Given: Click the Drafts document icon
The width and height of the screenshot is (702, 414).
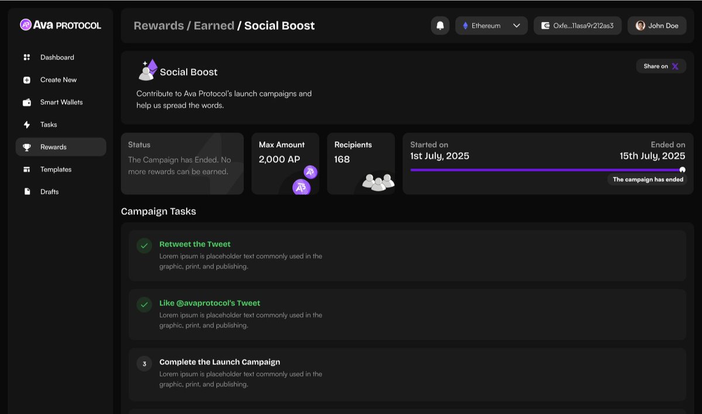Looking at the screenshot, I should 26,191.
